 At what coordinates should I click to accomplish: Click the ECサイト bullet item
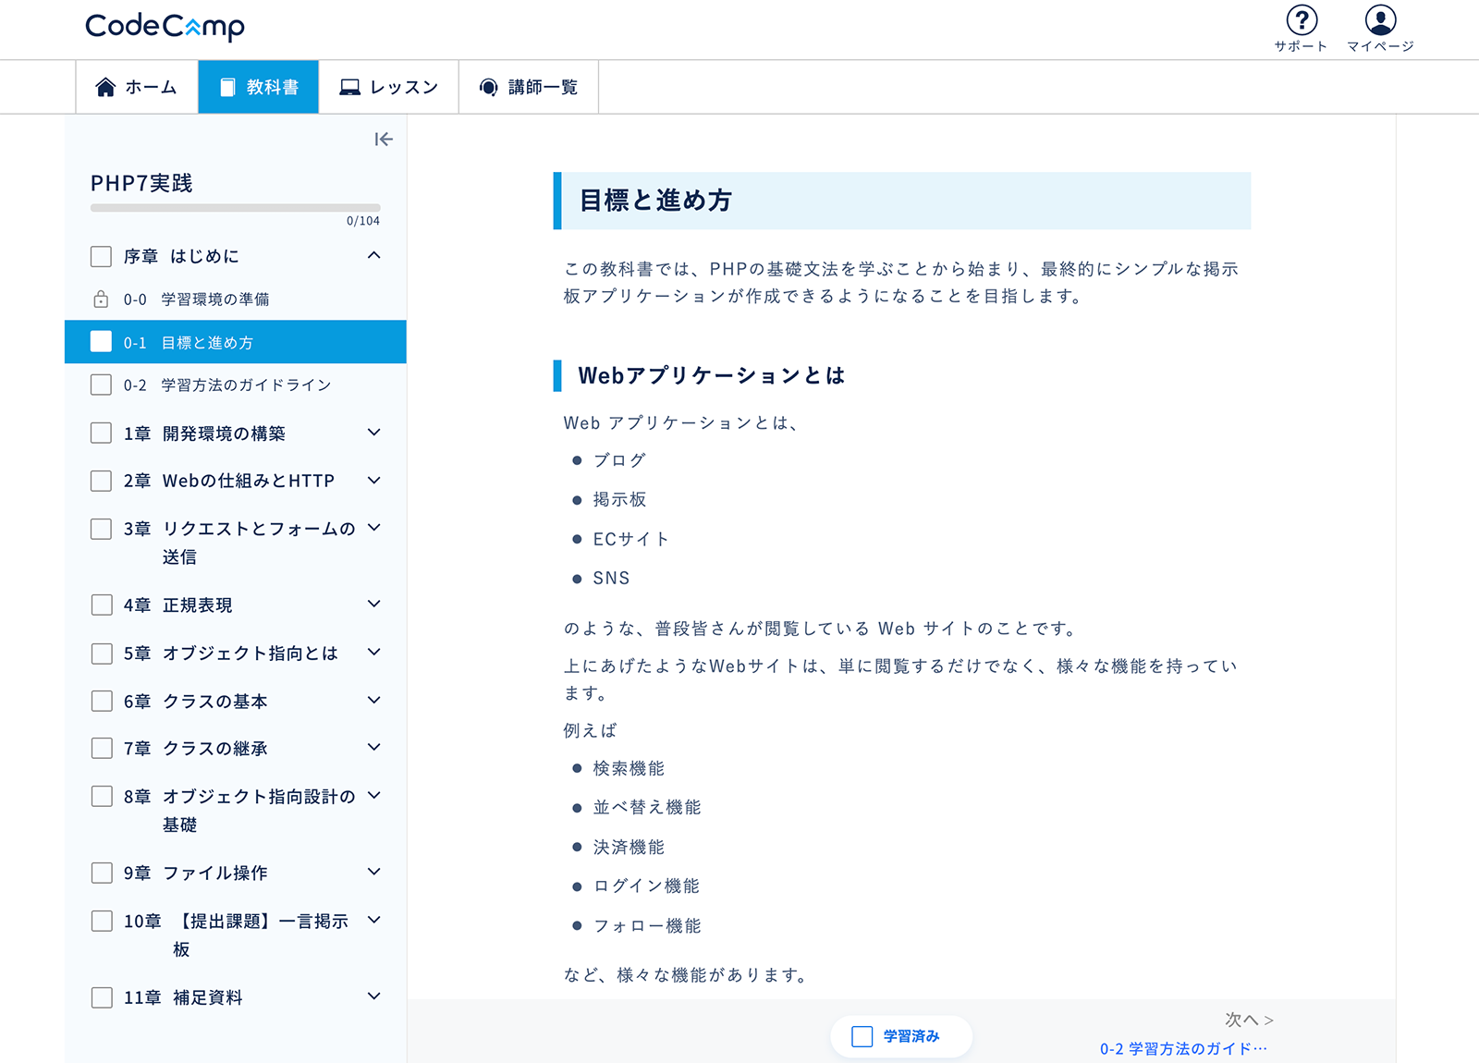[630, 539]
